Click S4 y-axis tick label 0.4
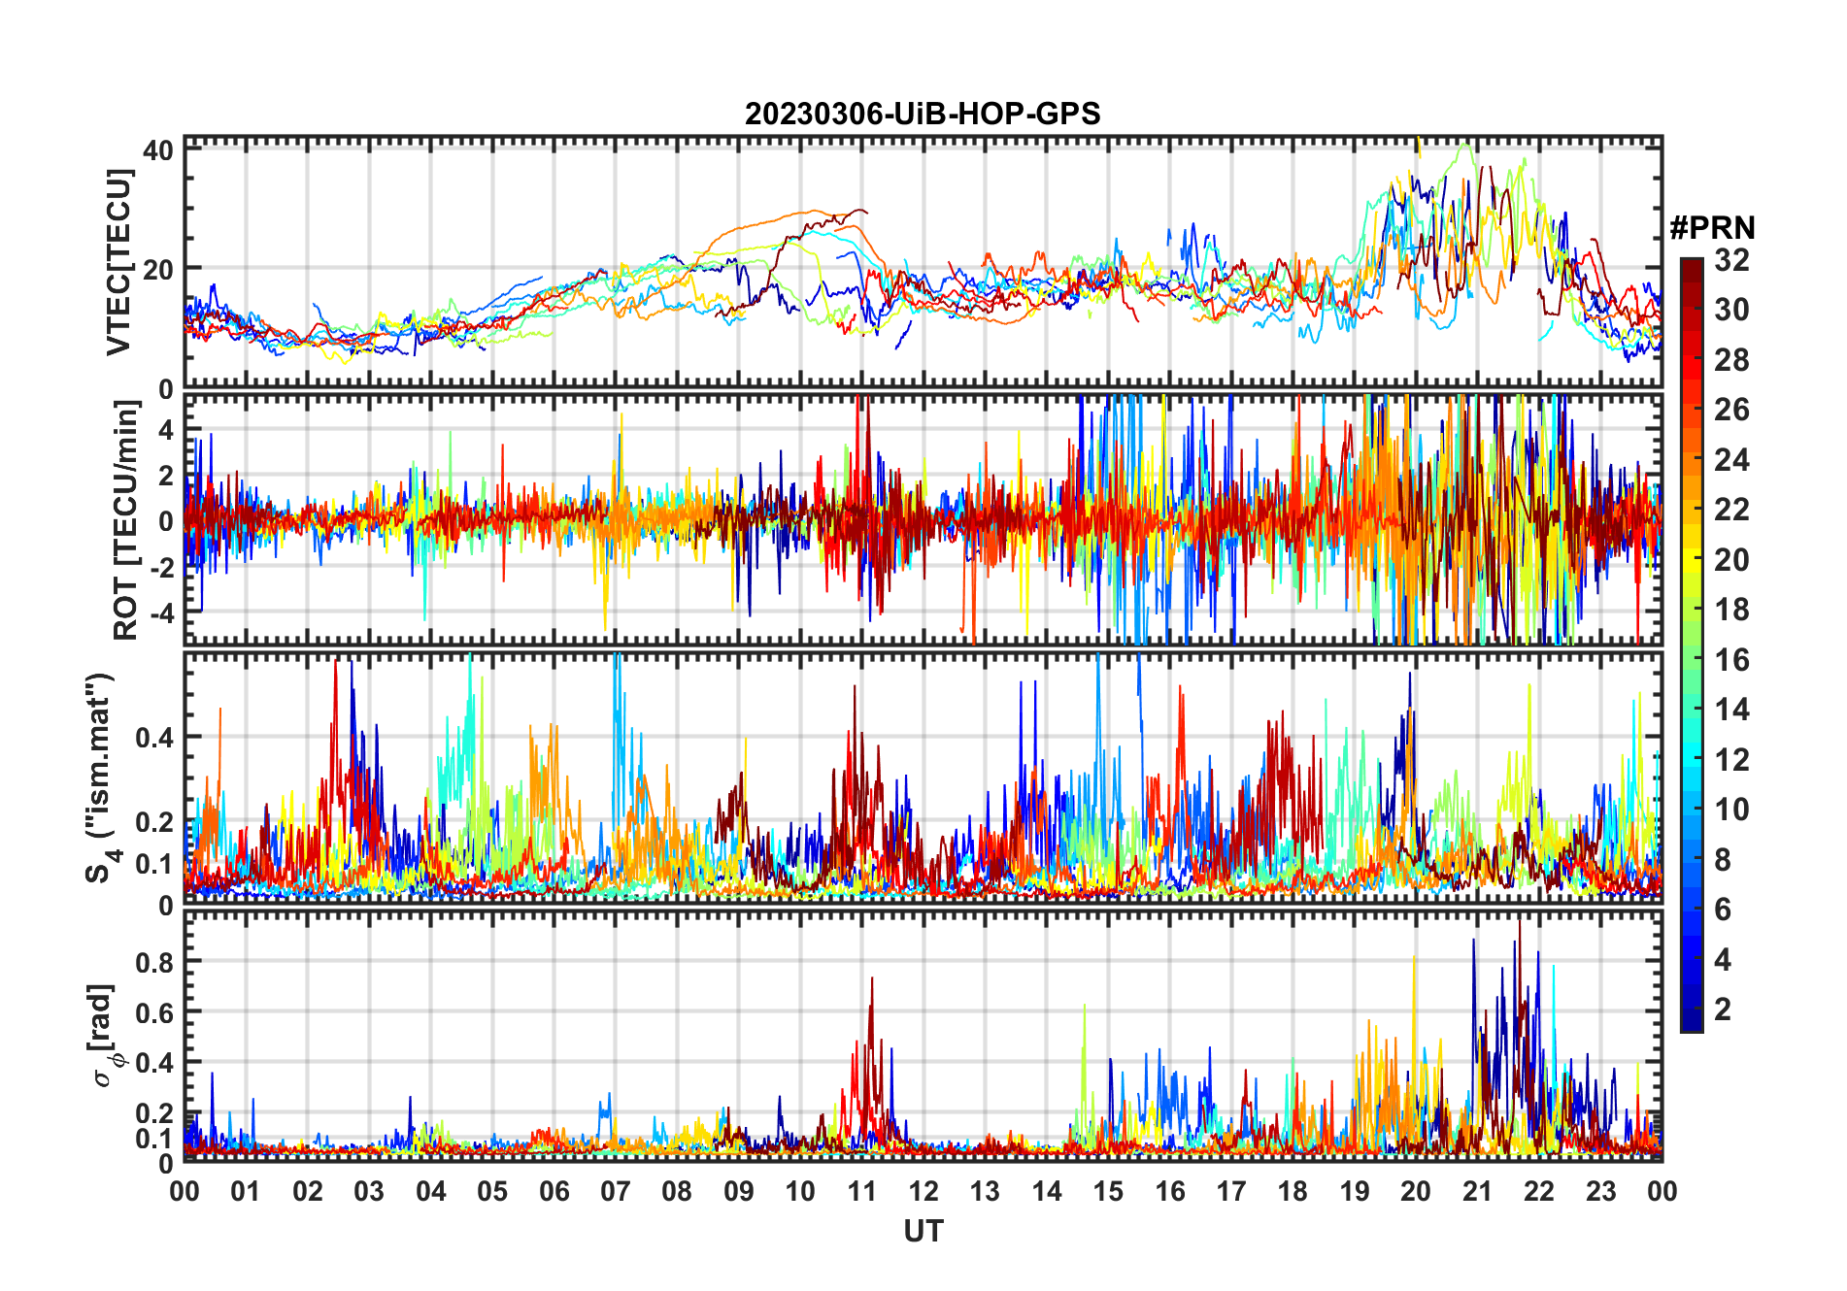 [x=155, y=737]
